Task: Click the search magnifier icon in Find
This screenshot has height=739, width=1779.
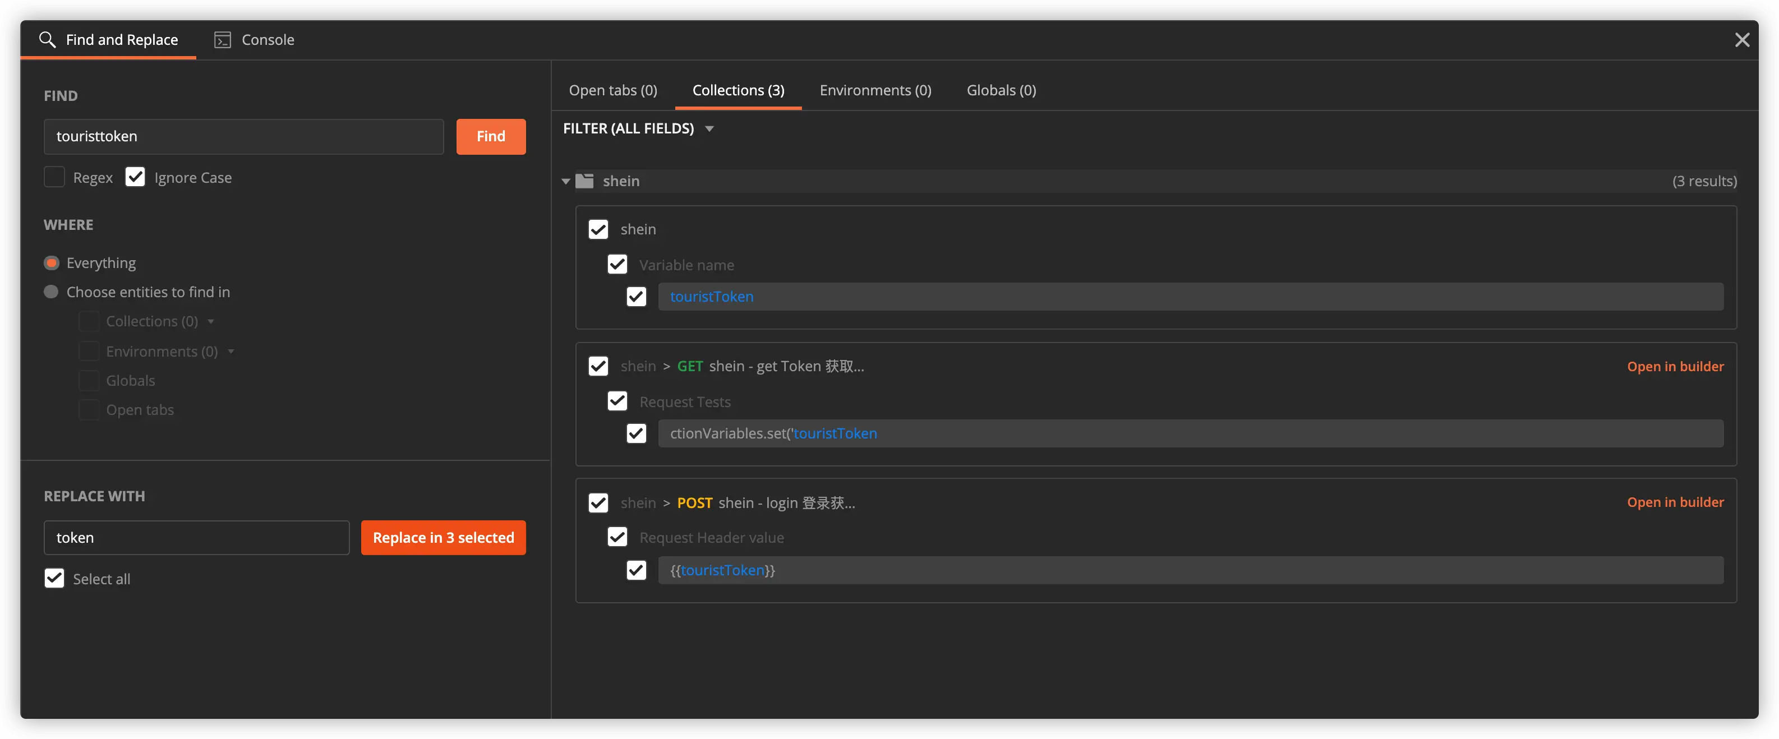Action: 47,39
